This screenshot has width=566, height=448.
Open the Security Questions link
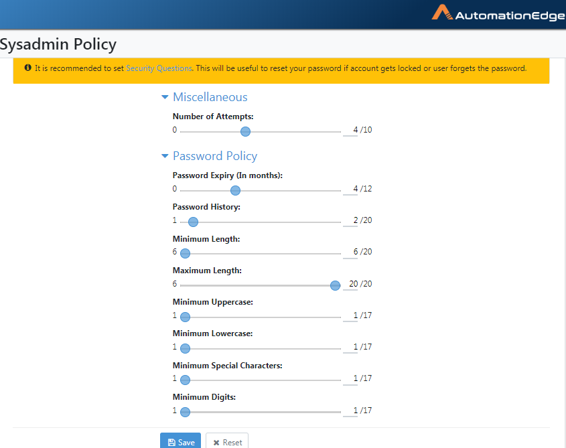pyautogui.click(x=159, y=68)
